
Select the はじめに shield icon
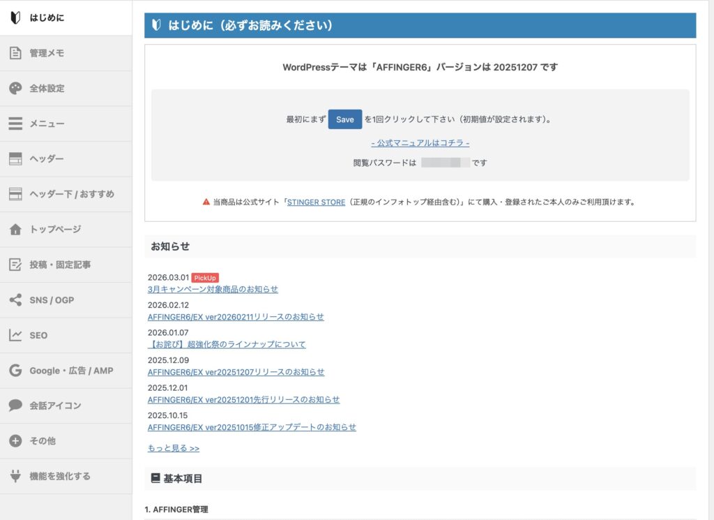[x=15, y=18]
